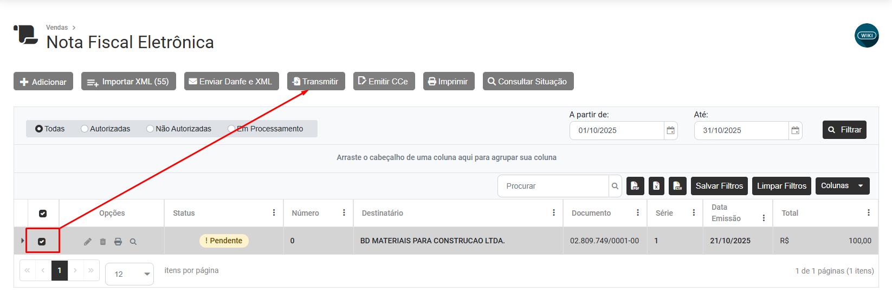Open the WIKI help icon
The image size is (892, 306).
867,35
